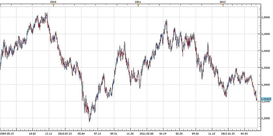Click the 2010.02.23 date label
Viewport: 273px width, 136px height.
point(64,133)
